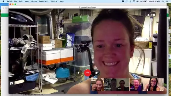Mute the microphone in the call

click(x=79, y=73)
